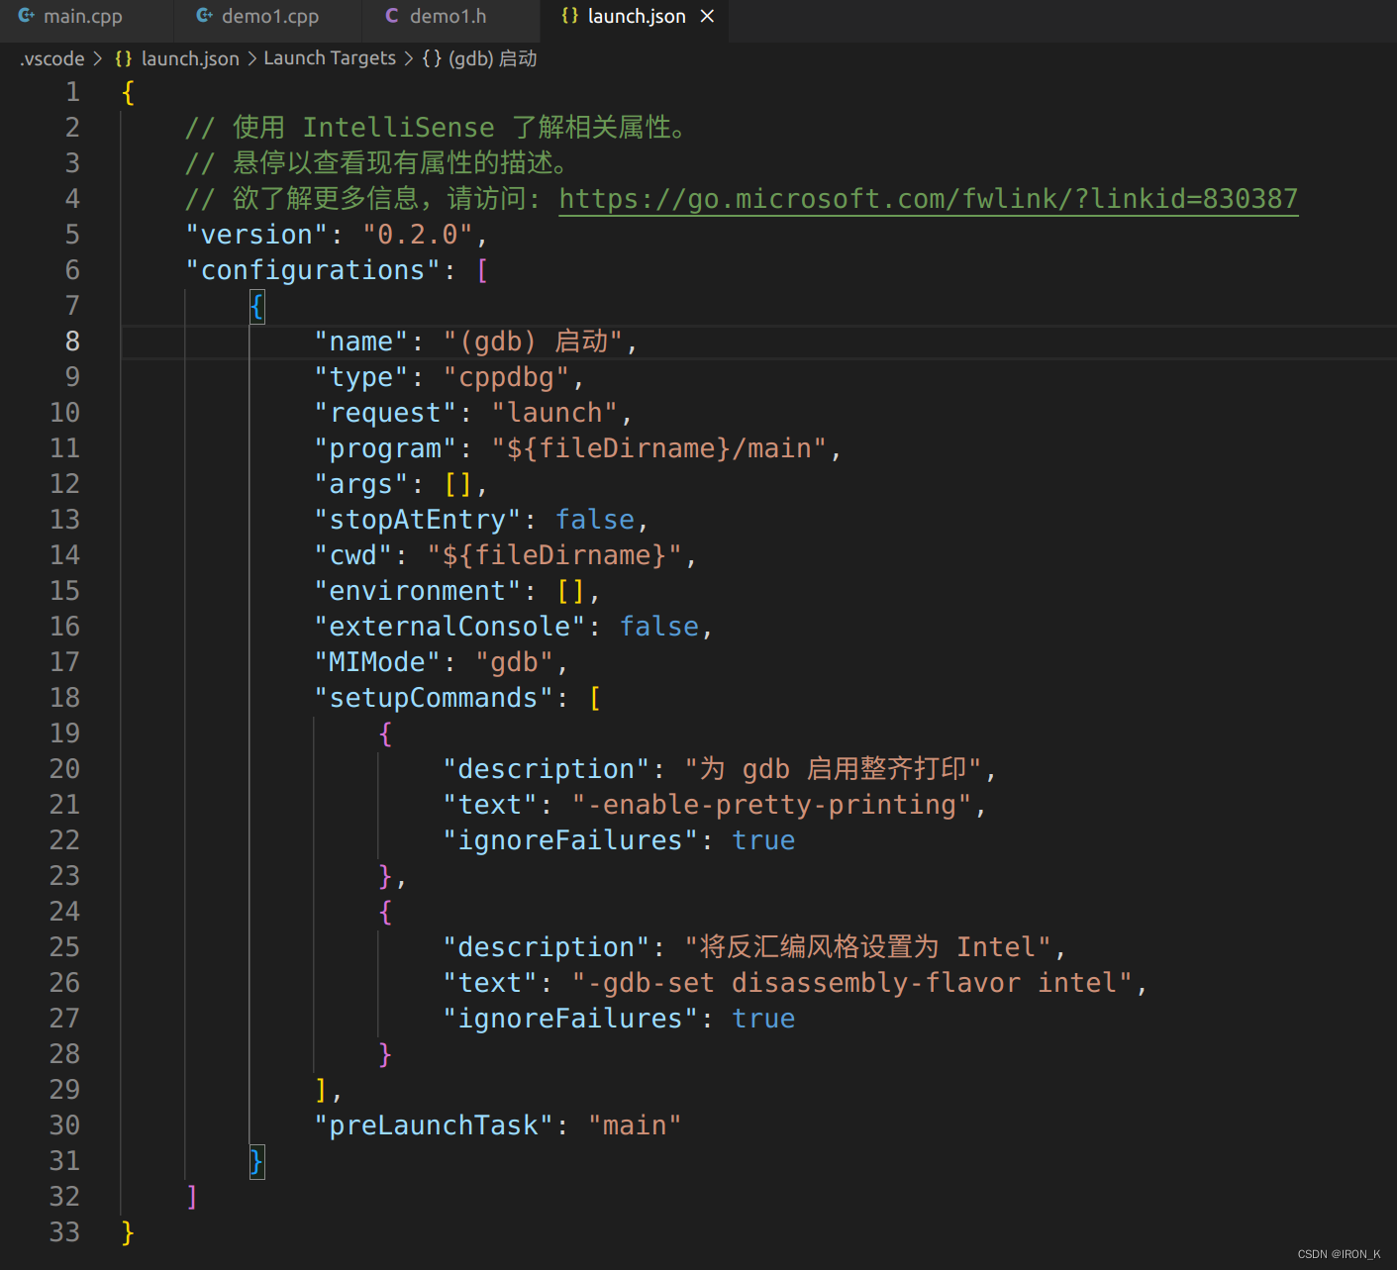Close the launch.json tab

(x=707, y=17)
